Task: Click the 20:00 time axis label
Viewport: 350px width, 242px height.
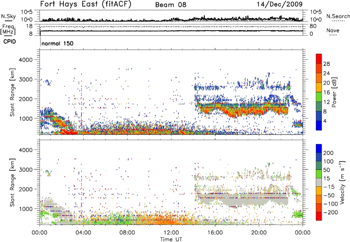Action: (x=259, y=233)
